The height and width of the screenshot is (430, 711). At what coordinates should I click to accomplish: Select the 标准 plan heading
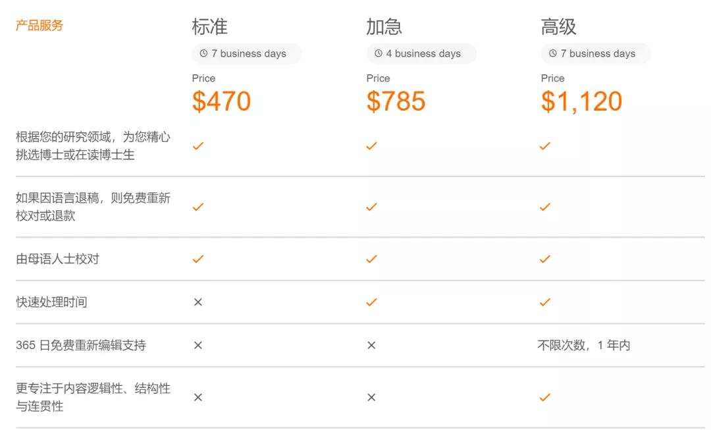click(209, 27)
